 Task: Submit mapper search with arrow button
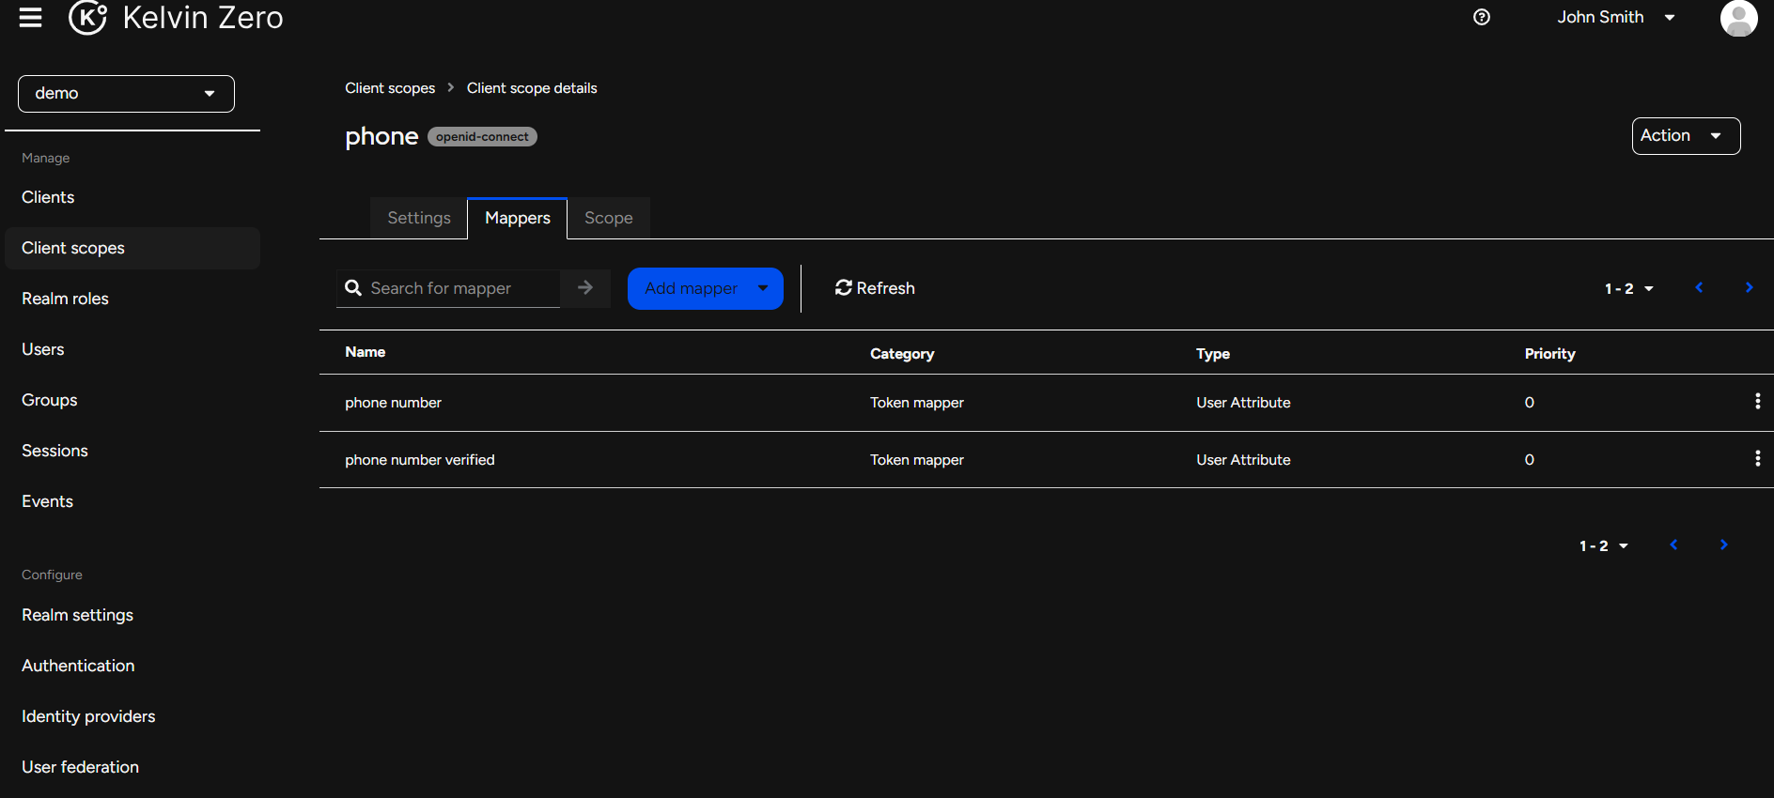click(585, 288)
